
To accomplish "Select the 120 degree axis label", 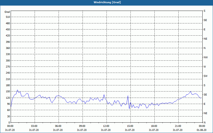I will 8,98.
